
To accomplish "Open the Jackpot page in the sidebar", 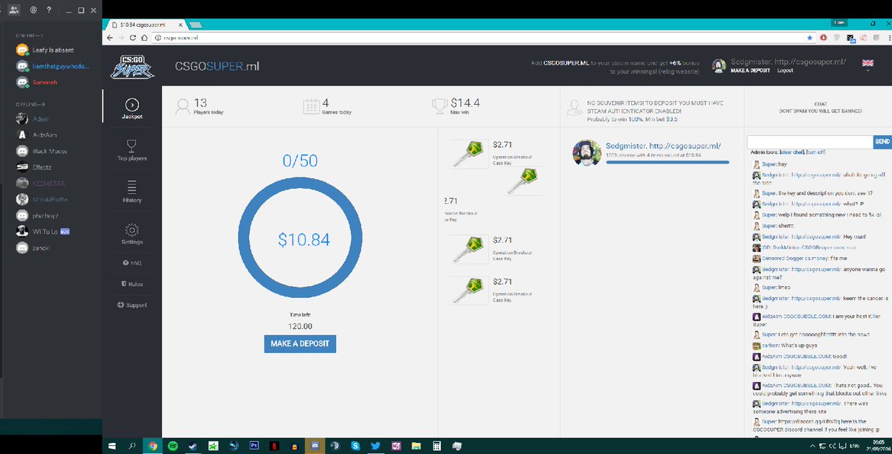I will coord(132,109).
